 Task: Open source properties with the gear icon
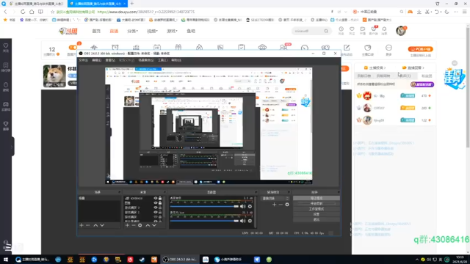tap(140, 225)
